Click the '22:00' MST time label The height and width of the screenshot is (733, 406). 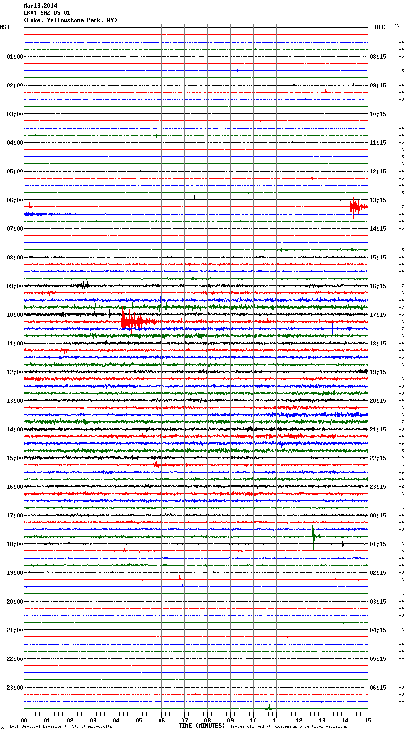(x=15, y=659)
